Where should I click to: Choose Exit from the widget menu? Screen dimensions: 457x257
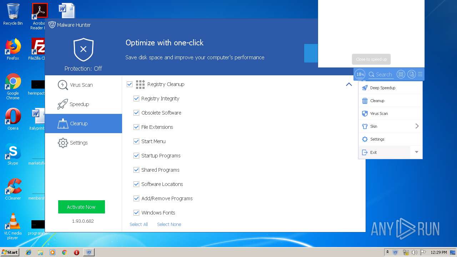coord(385,152)
